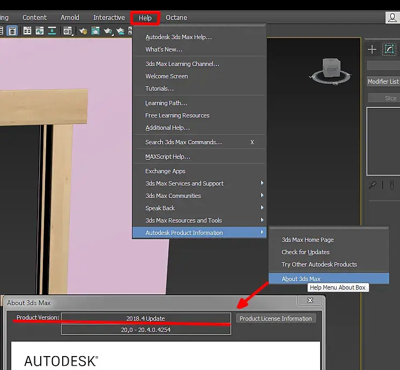Viewport: 400px width, 370px height.
Task: Choose Autodesk 3ds Max Help entry
Action: [x=199, y=37]
